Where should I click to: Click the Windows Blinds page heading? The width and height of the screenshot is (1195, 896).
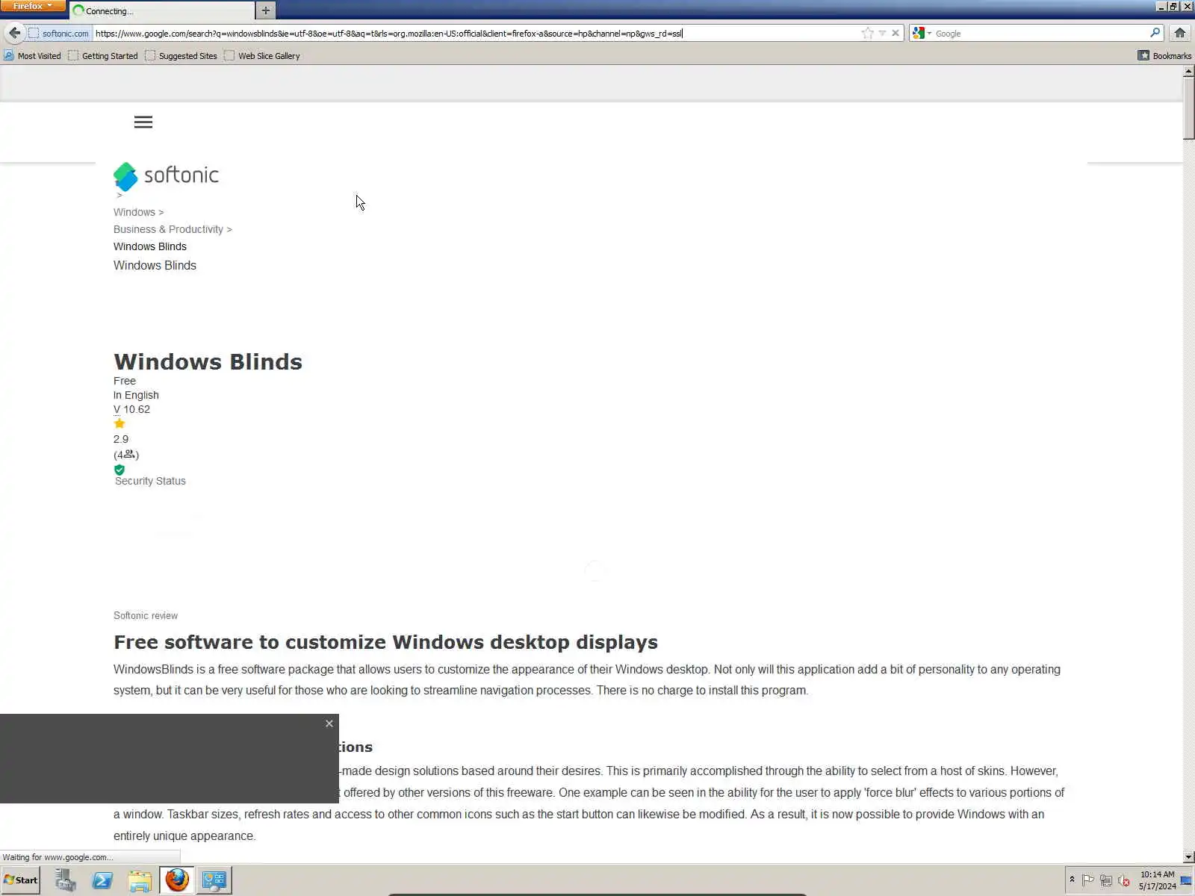click(208, 361)
